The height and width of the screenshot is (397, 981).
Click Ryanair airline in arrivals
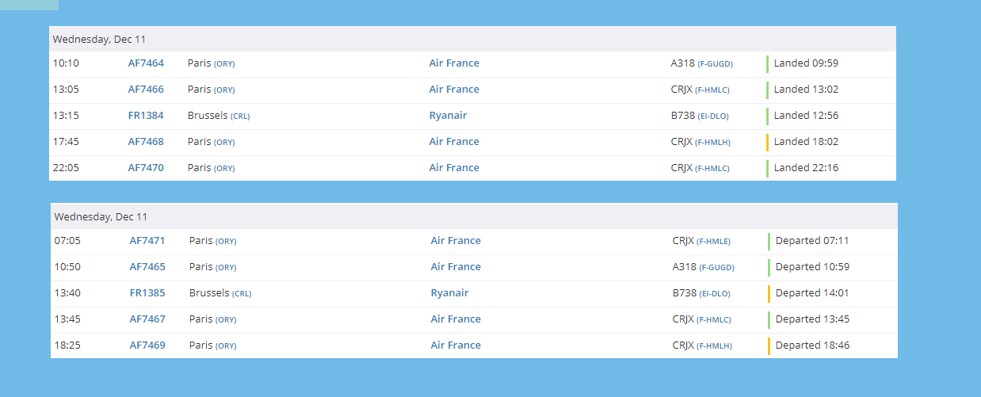(x=448, y=116)
